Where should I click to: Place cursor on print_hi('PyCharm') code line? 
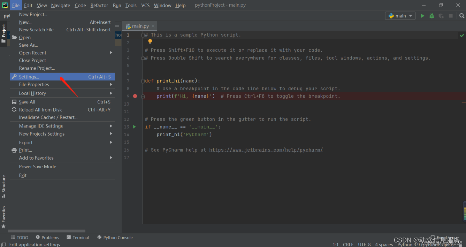[184, 134]
